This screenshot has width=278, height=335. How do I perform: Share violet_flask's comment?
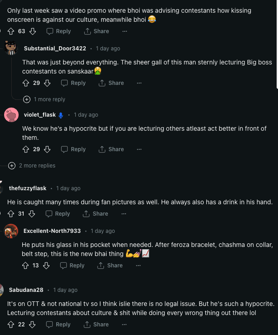click(112, 149)
